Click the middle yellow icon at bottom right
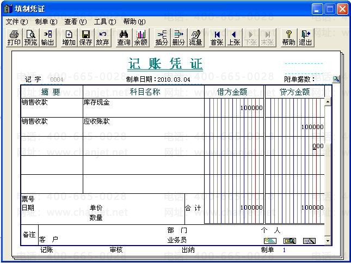The width and height of the screenshot is (351, 263). tap(290, 241)
